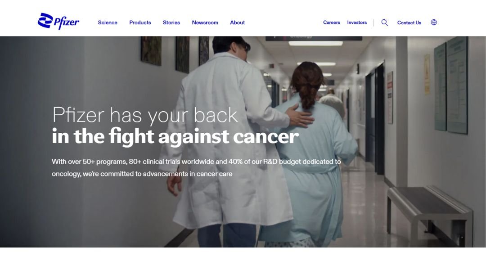Visit the Investors link
The image size is (486, 270).
coord(357,22)
